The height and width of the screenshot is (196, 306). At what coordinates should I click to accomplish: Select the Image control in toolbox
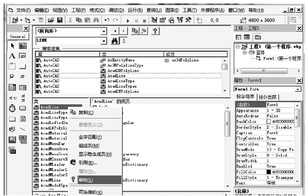pyautogui.click(x=12, y=140)
